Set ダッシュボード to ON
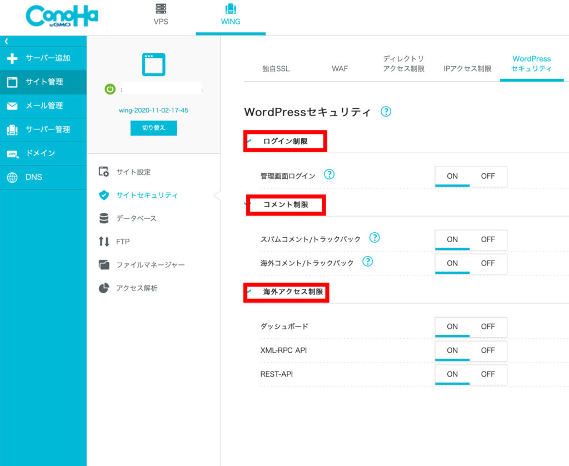The width and height of the screenshot is (569, 466). pos(452,327)
